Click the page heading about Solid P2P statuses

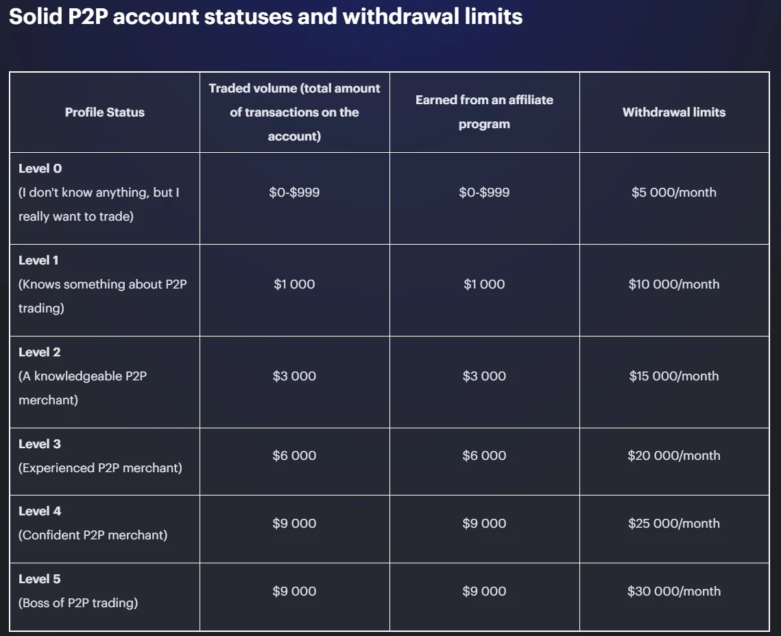coord(265,16)
